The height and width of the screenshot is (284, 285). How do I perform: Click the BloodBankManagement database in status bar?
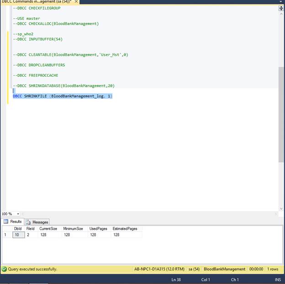224,269
